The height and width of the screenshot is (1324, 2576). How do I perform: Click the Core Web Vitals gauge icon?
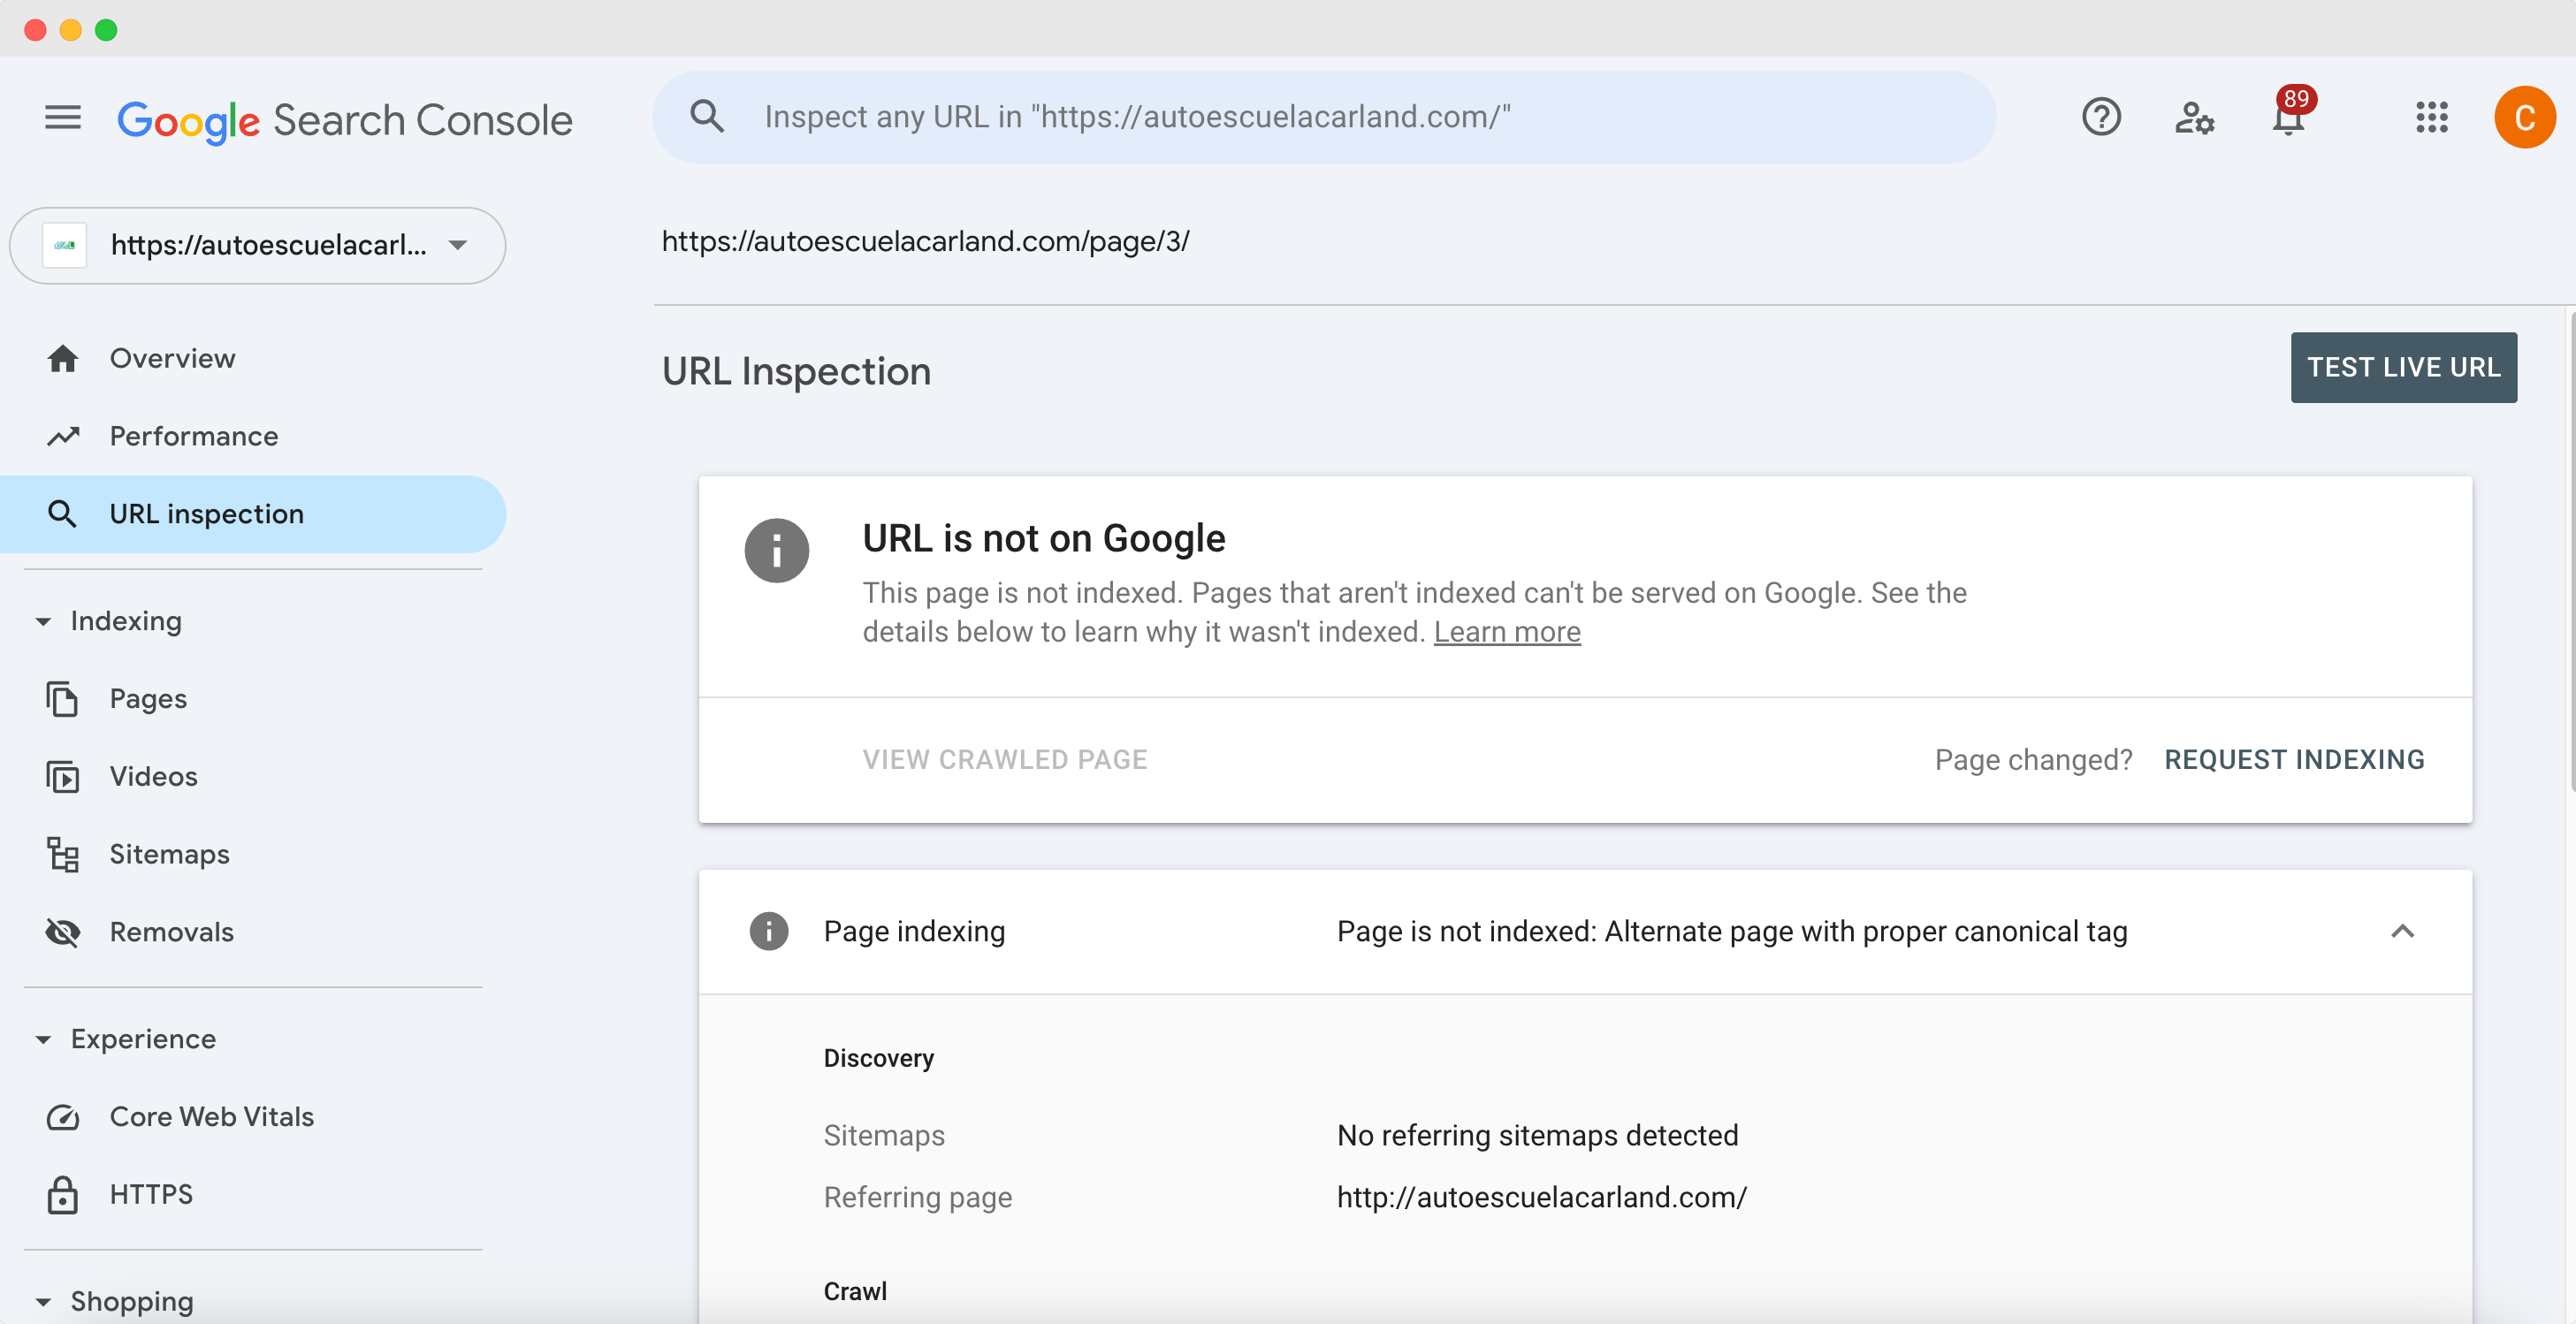pos(63,1117)
